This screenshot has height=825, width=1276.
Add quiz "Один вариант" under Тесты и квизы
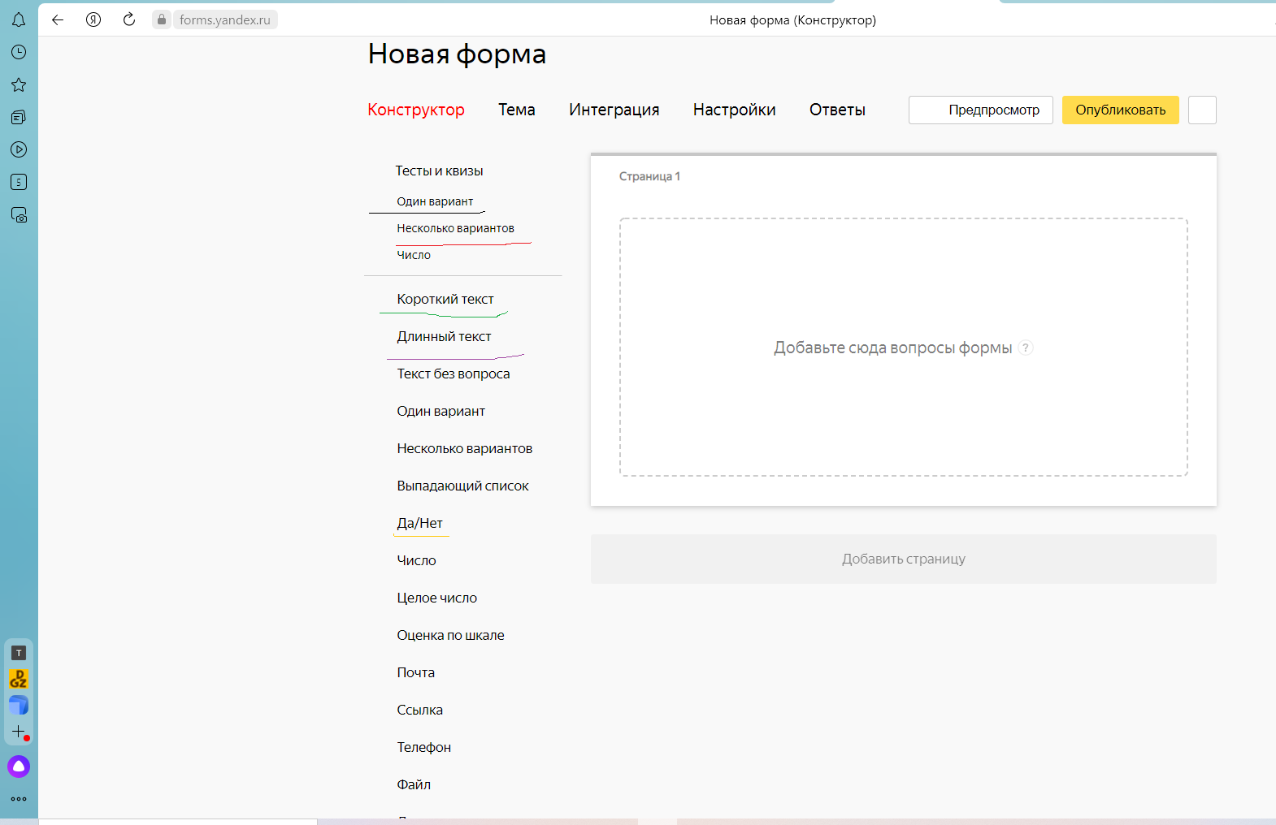[435, 201]
